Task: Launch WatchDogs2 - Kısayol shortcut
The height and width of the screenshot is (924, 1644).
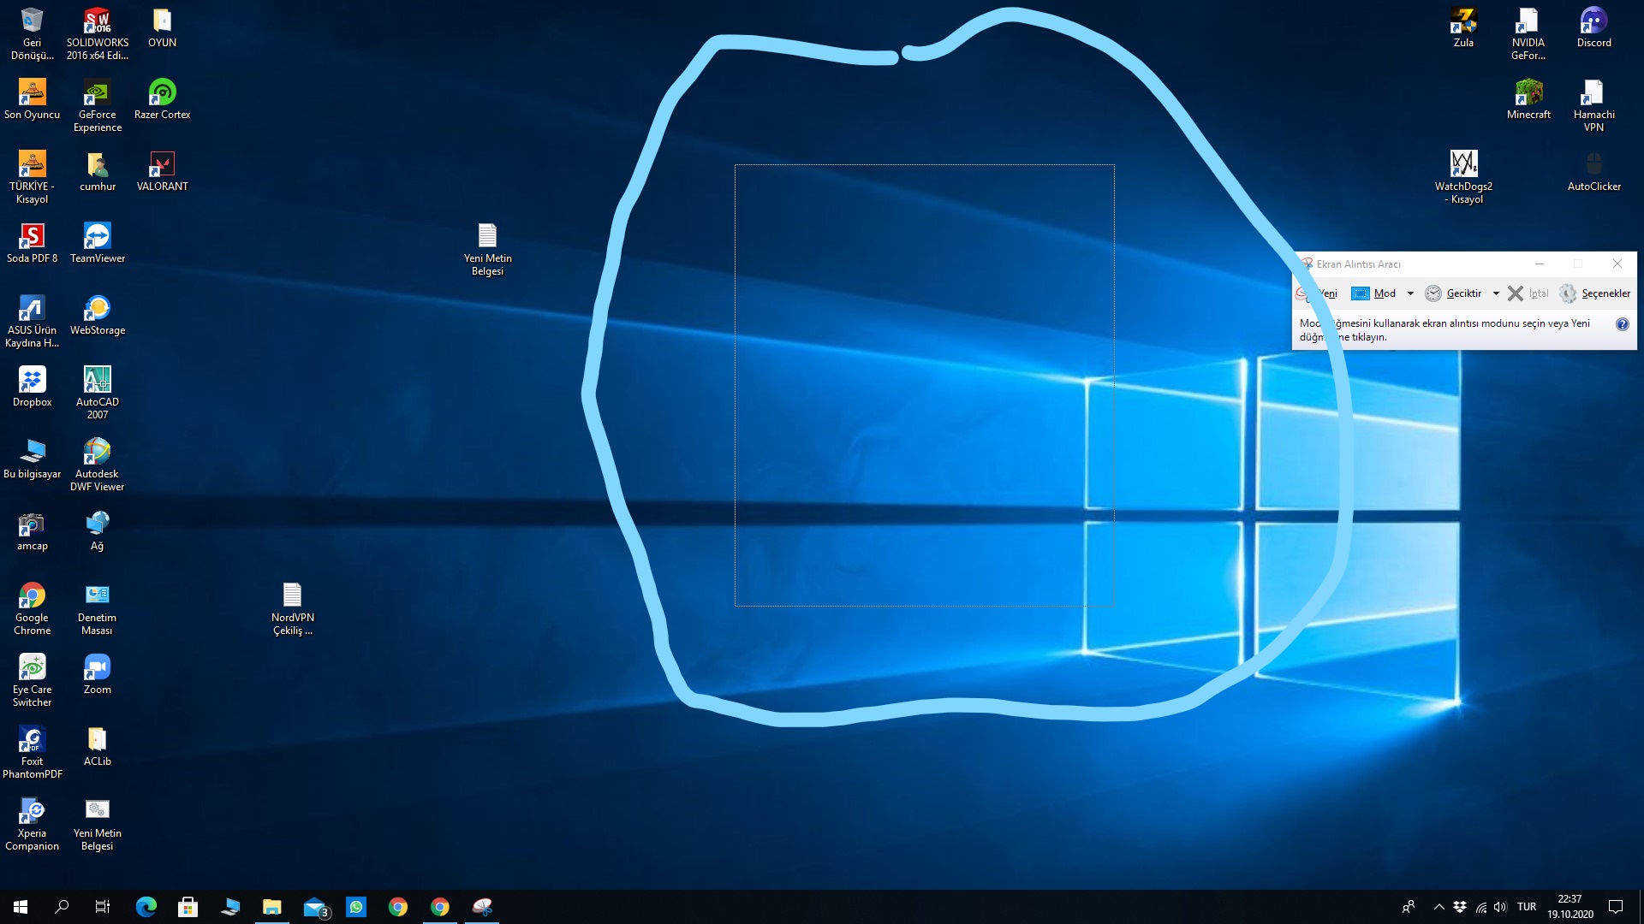Action: (1463, 177)
